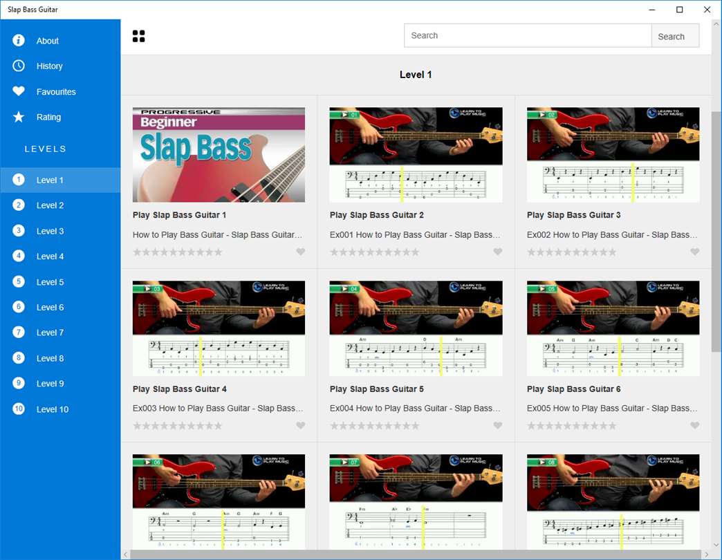Click the History clock icon
Viewport: 722px width, 560px height.
click(x=19, y=66)
